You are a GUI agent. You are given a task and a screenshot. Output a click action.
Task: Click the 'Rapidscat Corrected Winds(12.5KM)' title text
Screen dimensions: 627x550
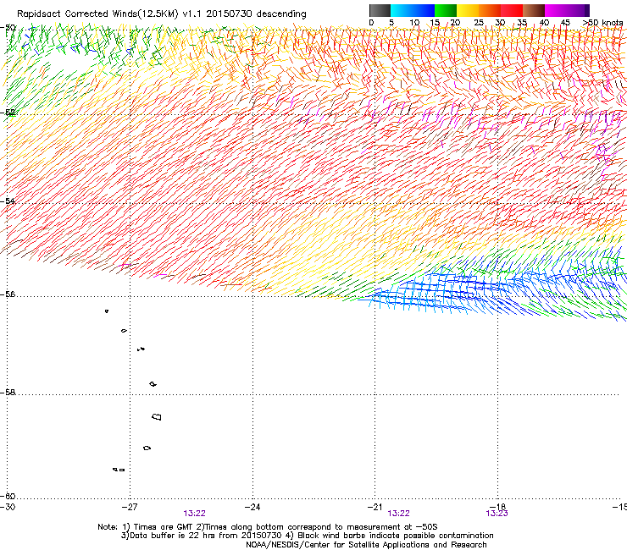pos(98,14)
